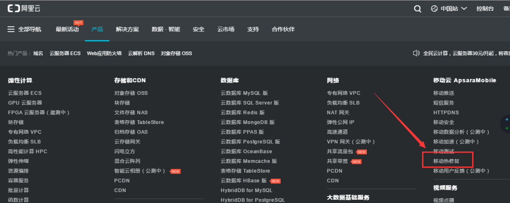Open 归档存储 OAS link
The width and height of the screenshot is (510, 203).
pos(131,132)
